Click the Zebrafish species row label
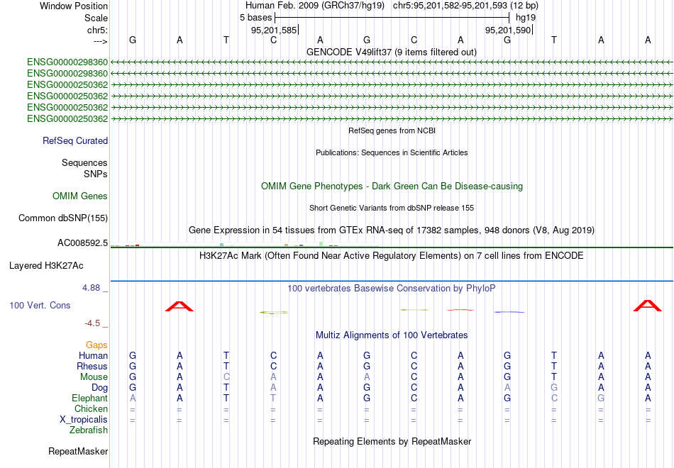Screen dimensions: 674x468 point(89,430)
